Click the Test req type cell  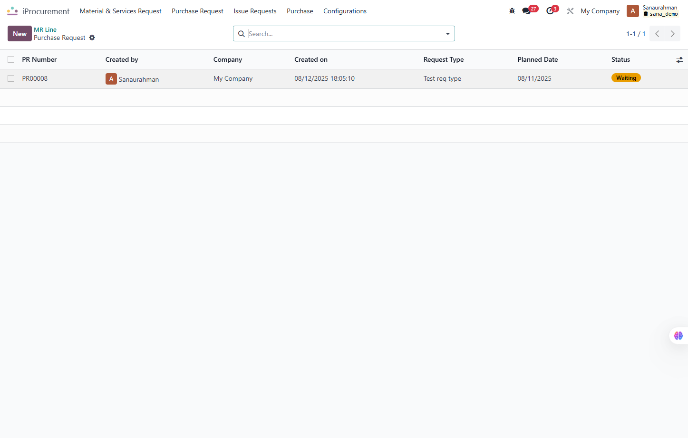(x=442, y=78)
